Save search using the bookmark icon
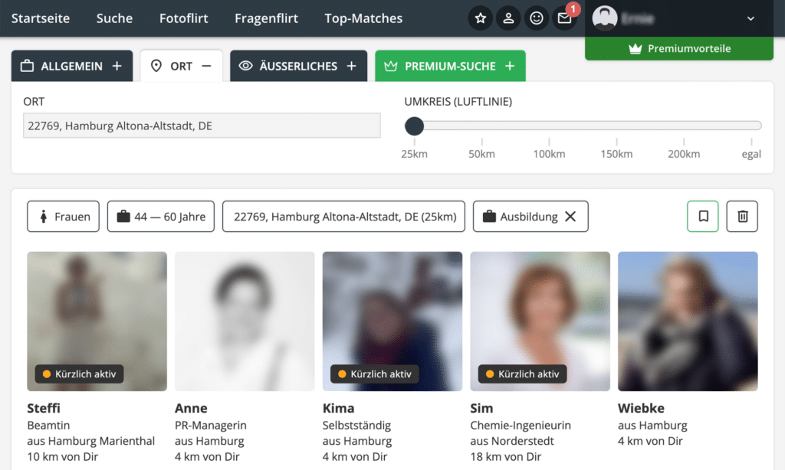 [702, 216]
